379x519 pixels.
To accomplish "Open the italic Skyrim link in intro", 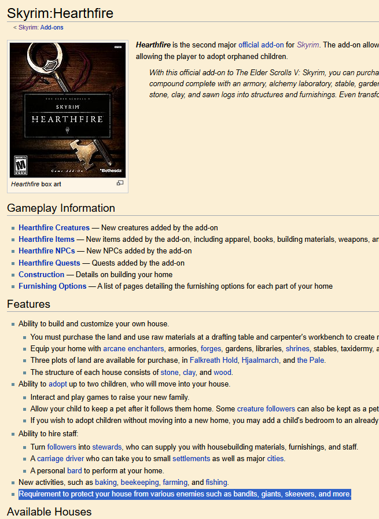I will (308, 45).
